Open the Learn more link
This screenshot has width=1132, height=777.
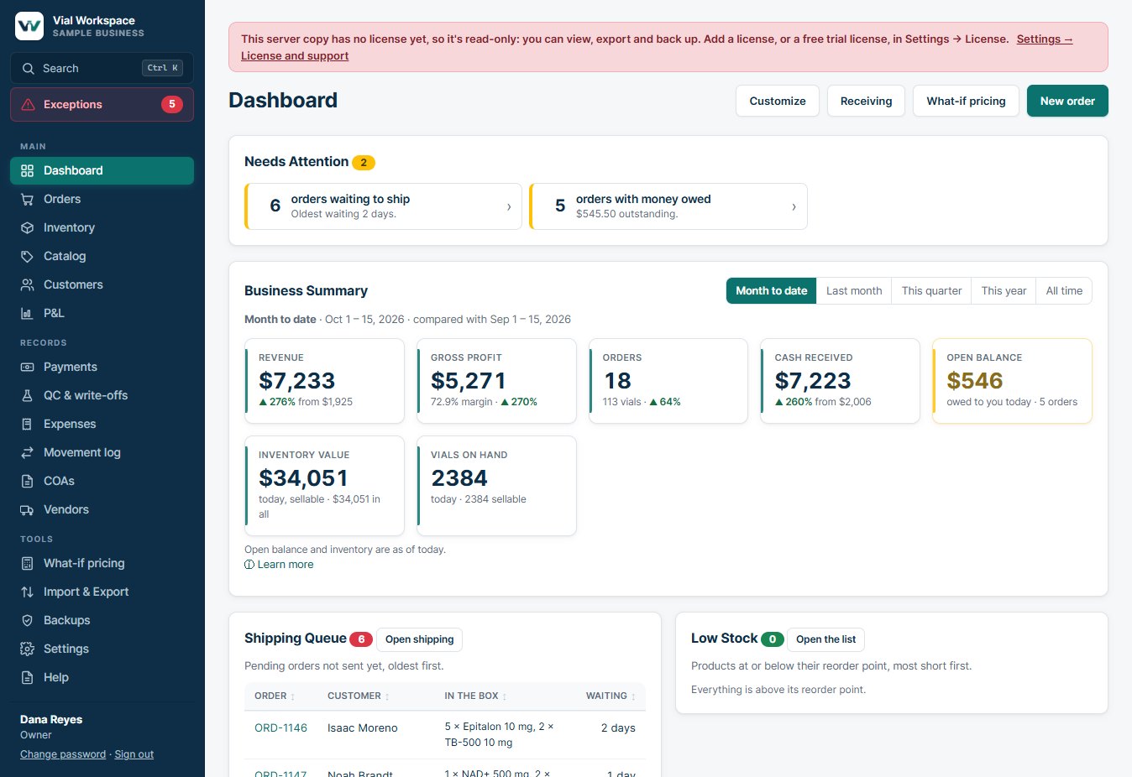(279, 565)
